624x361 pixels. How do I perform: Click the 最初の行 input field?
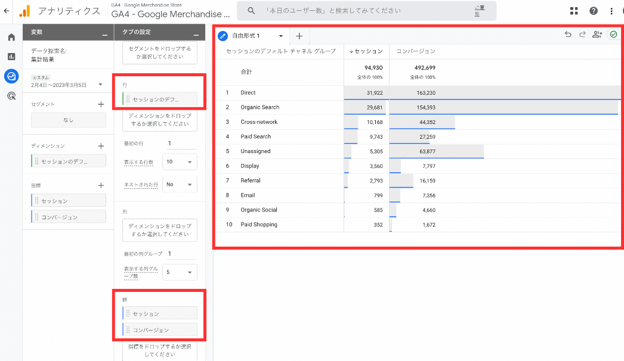click(x=181, y=144)
